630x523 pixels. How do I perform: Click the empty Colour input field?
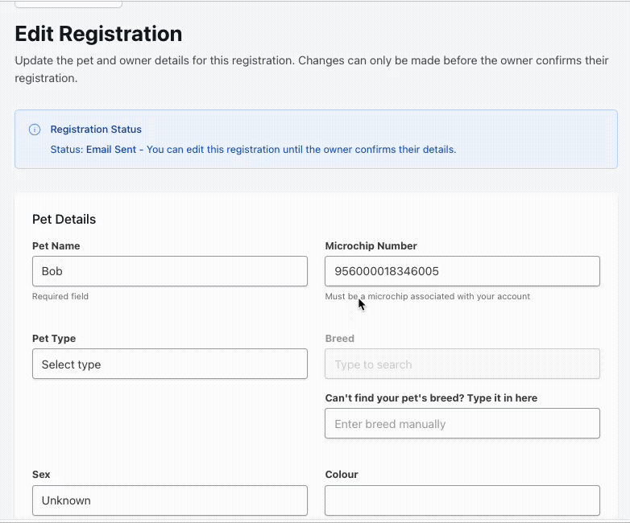[462, 500]
